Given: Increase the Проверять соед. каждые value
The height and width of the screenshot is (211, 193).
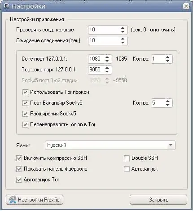Looking at the screenshot, I should point(123,28).
